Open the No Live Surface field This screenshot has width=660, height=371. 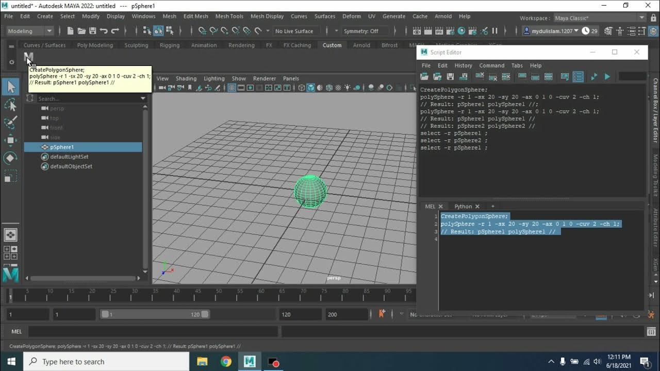click(294, 31)
